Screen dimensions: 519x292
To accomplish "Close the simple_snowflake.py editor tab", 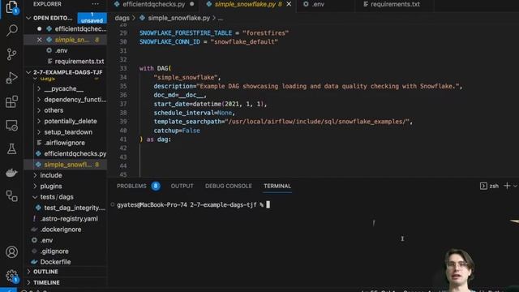I will [x=289, y=4].
